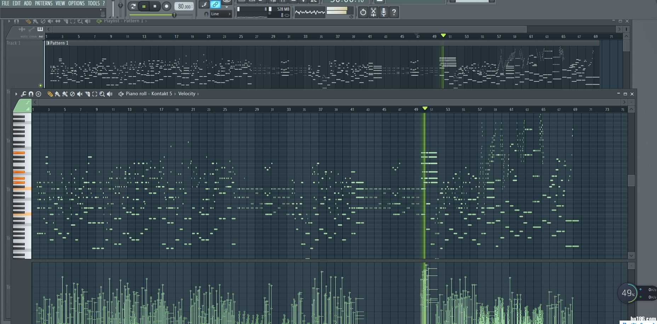The width and height of the screenshot is (657, 324).
Task: Click the Track 1 header in Playlist
Action: point(24,64)
